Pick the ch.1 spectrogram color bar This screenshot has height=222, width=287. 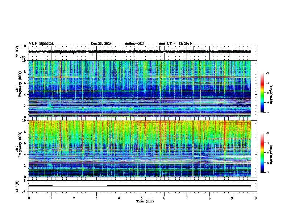click(x=262, y=93)
